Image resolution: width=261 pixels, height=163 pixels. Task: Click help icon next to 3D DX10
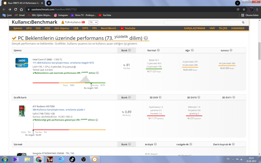click(x=199, y=97)
